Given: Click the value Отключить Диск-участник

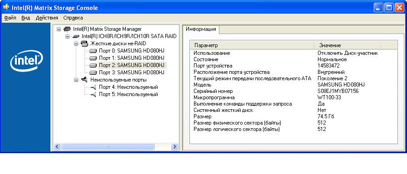Looking at the screenshot, I should (x=347, y=53).
